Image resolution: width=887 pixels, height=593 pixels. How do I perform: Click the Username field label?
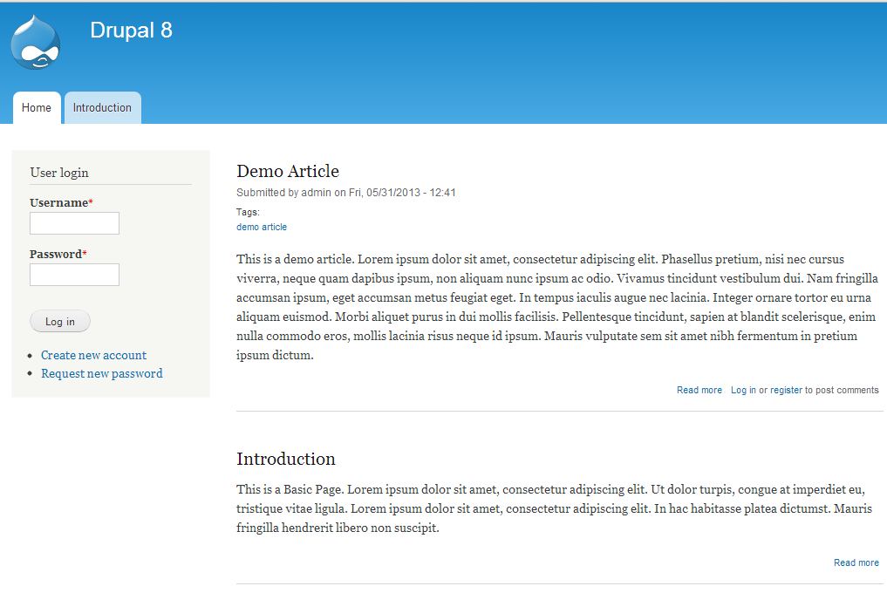(x=58, y=202)
